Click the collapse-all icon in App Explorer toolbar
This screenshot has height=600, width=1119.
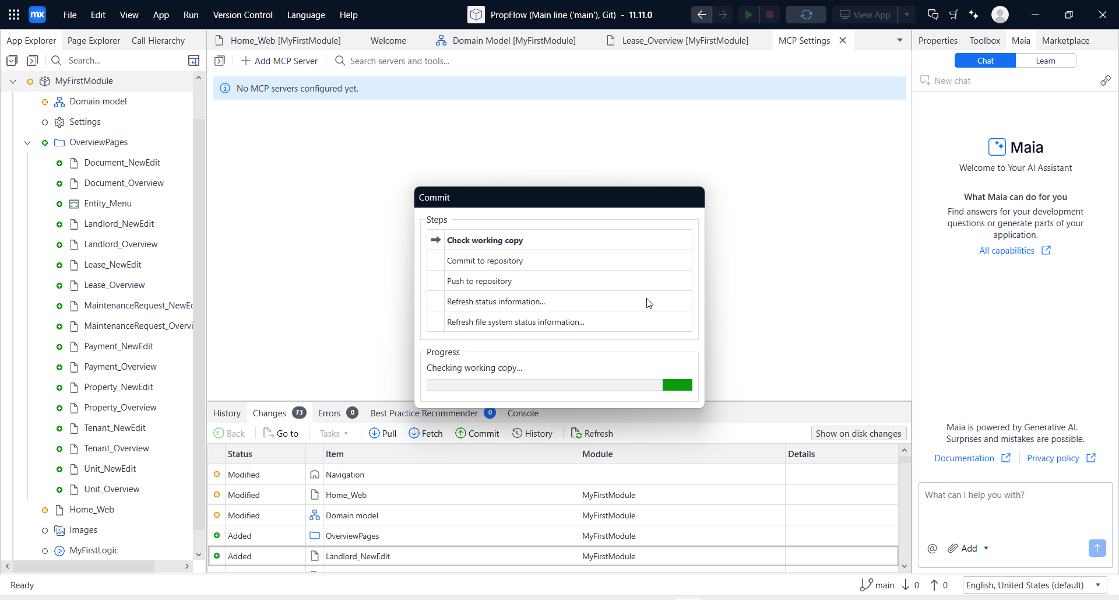[33, 60]
